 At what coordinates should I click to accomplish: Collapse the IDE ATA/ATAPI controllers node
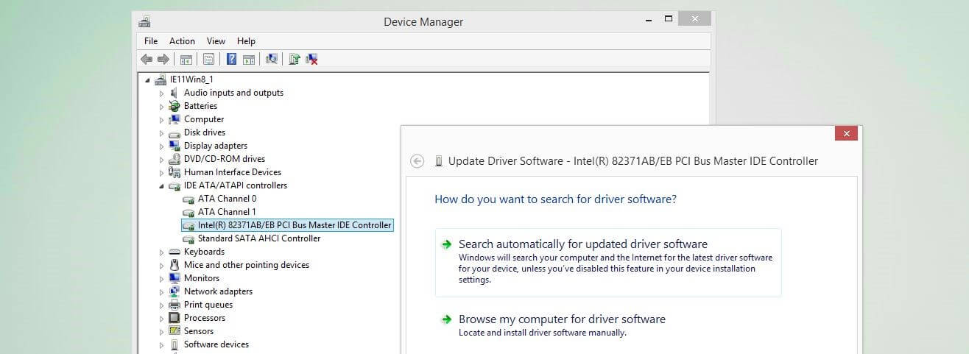[x=161, y=186]
